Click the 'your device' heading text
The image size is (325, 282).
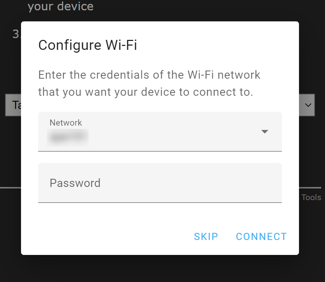point(60,6)
